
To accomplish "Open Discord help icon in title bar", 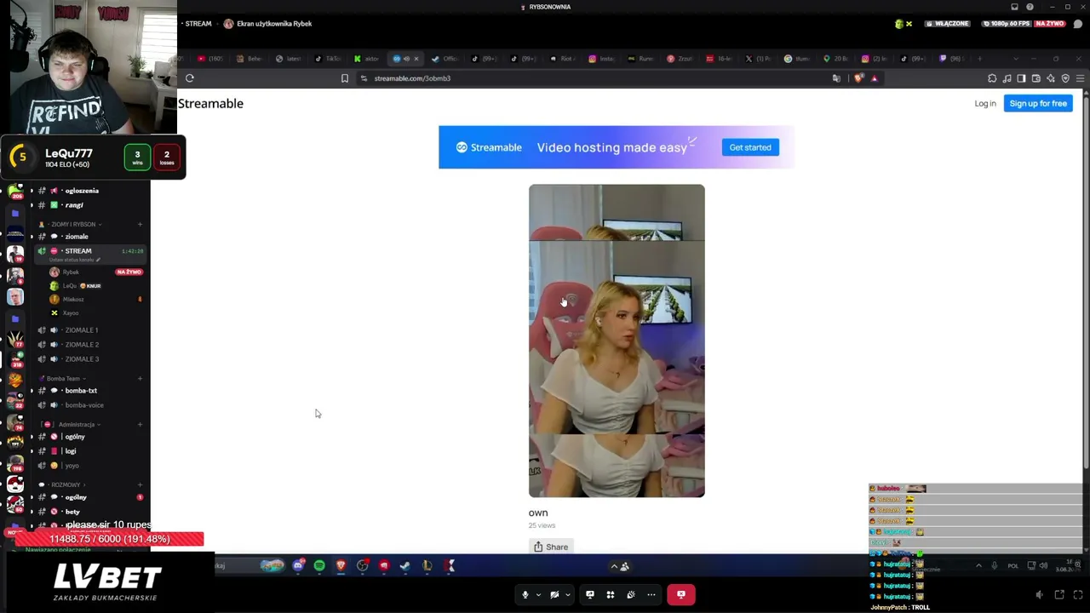I will [1030, 7].
